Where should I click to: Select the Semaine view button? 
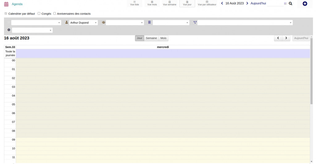click(151, 38)
